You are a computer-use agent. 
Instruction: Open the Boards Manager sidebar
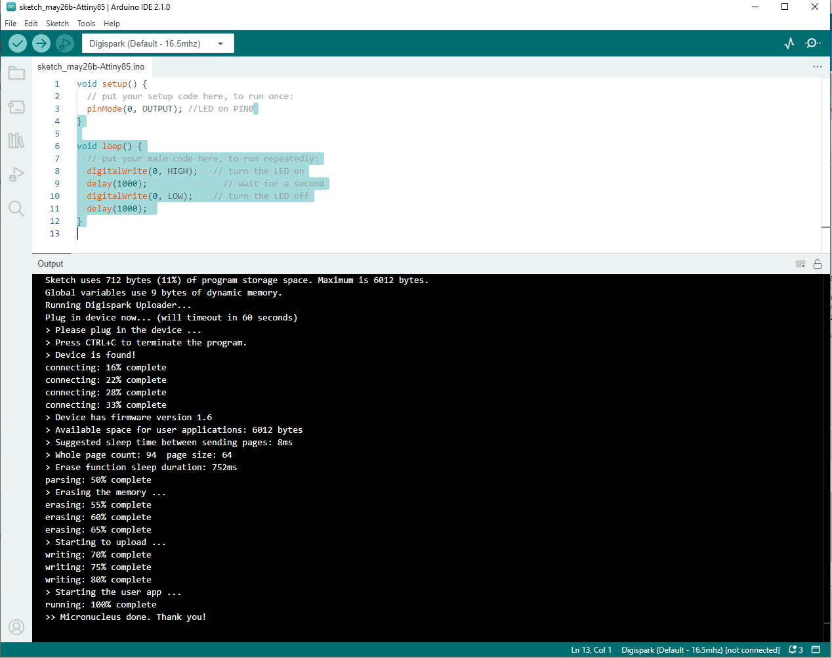point(16,106)
